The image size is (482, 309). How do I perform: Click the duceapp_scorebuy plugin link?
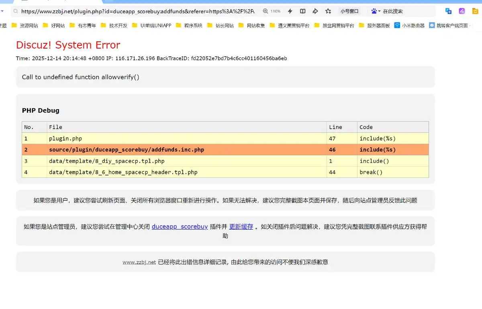click(x=180, y=227)
